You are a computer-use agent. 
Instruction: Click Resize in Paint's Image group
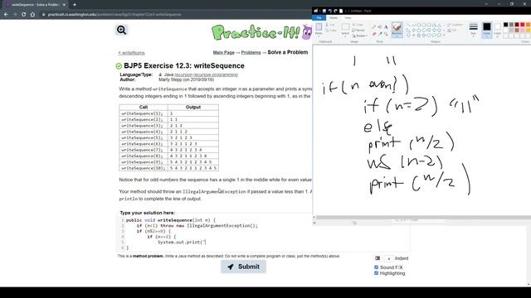(x=358, y=30)
